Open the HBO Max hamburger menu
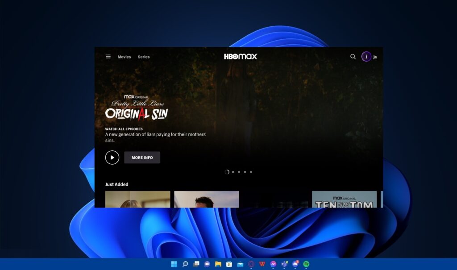 tap(108, 57)
